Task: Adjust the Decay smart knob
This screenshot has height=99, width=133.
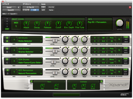Action: coord(37,23)
